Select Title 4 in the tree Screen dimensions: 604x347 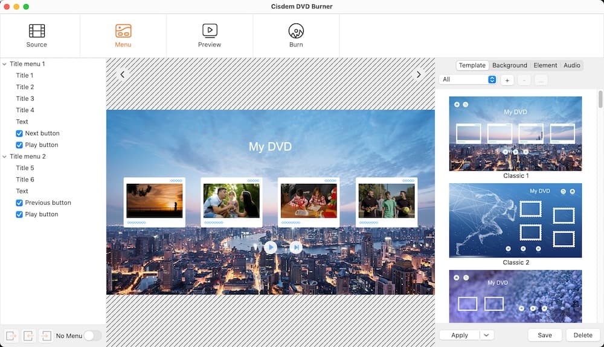[x=25, y=110]
